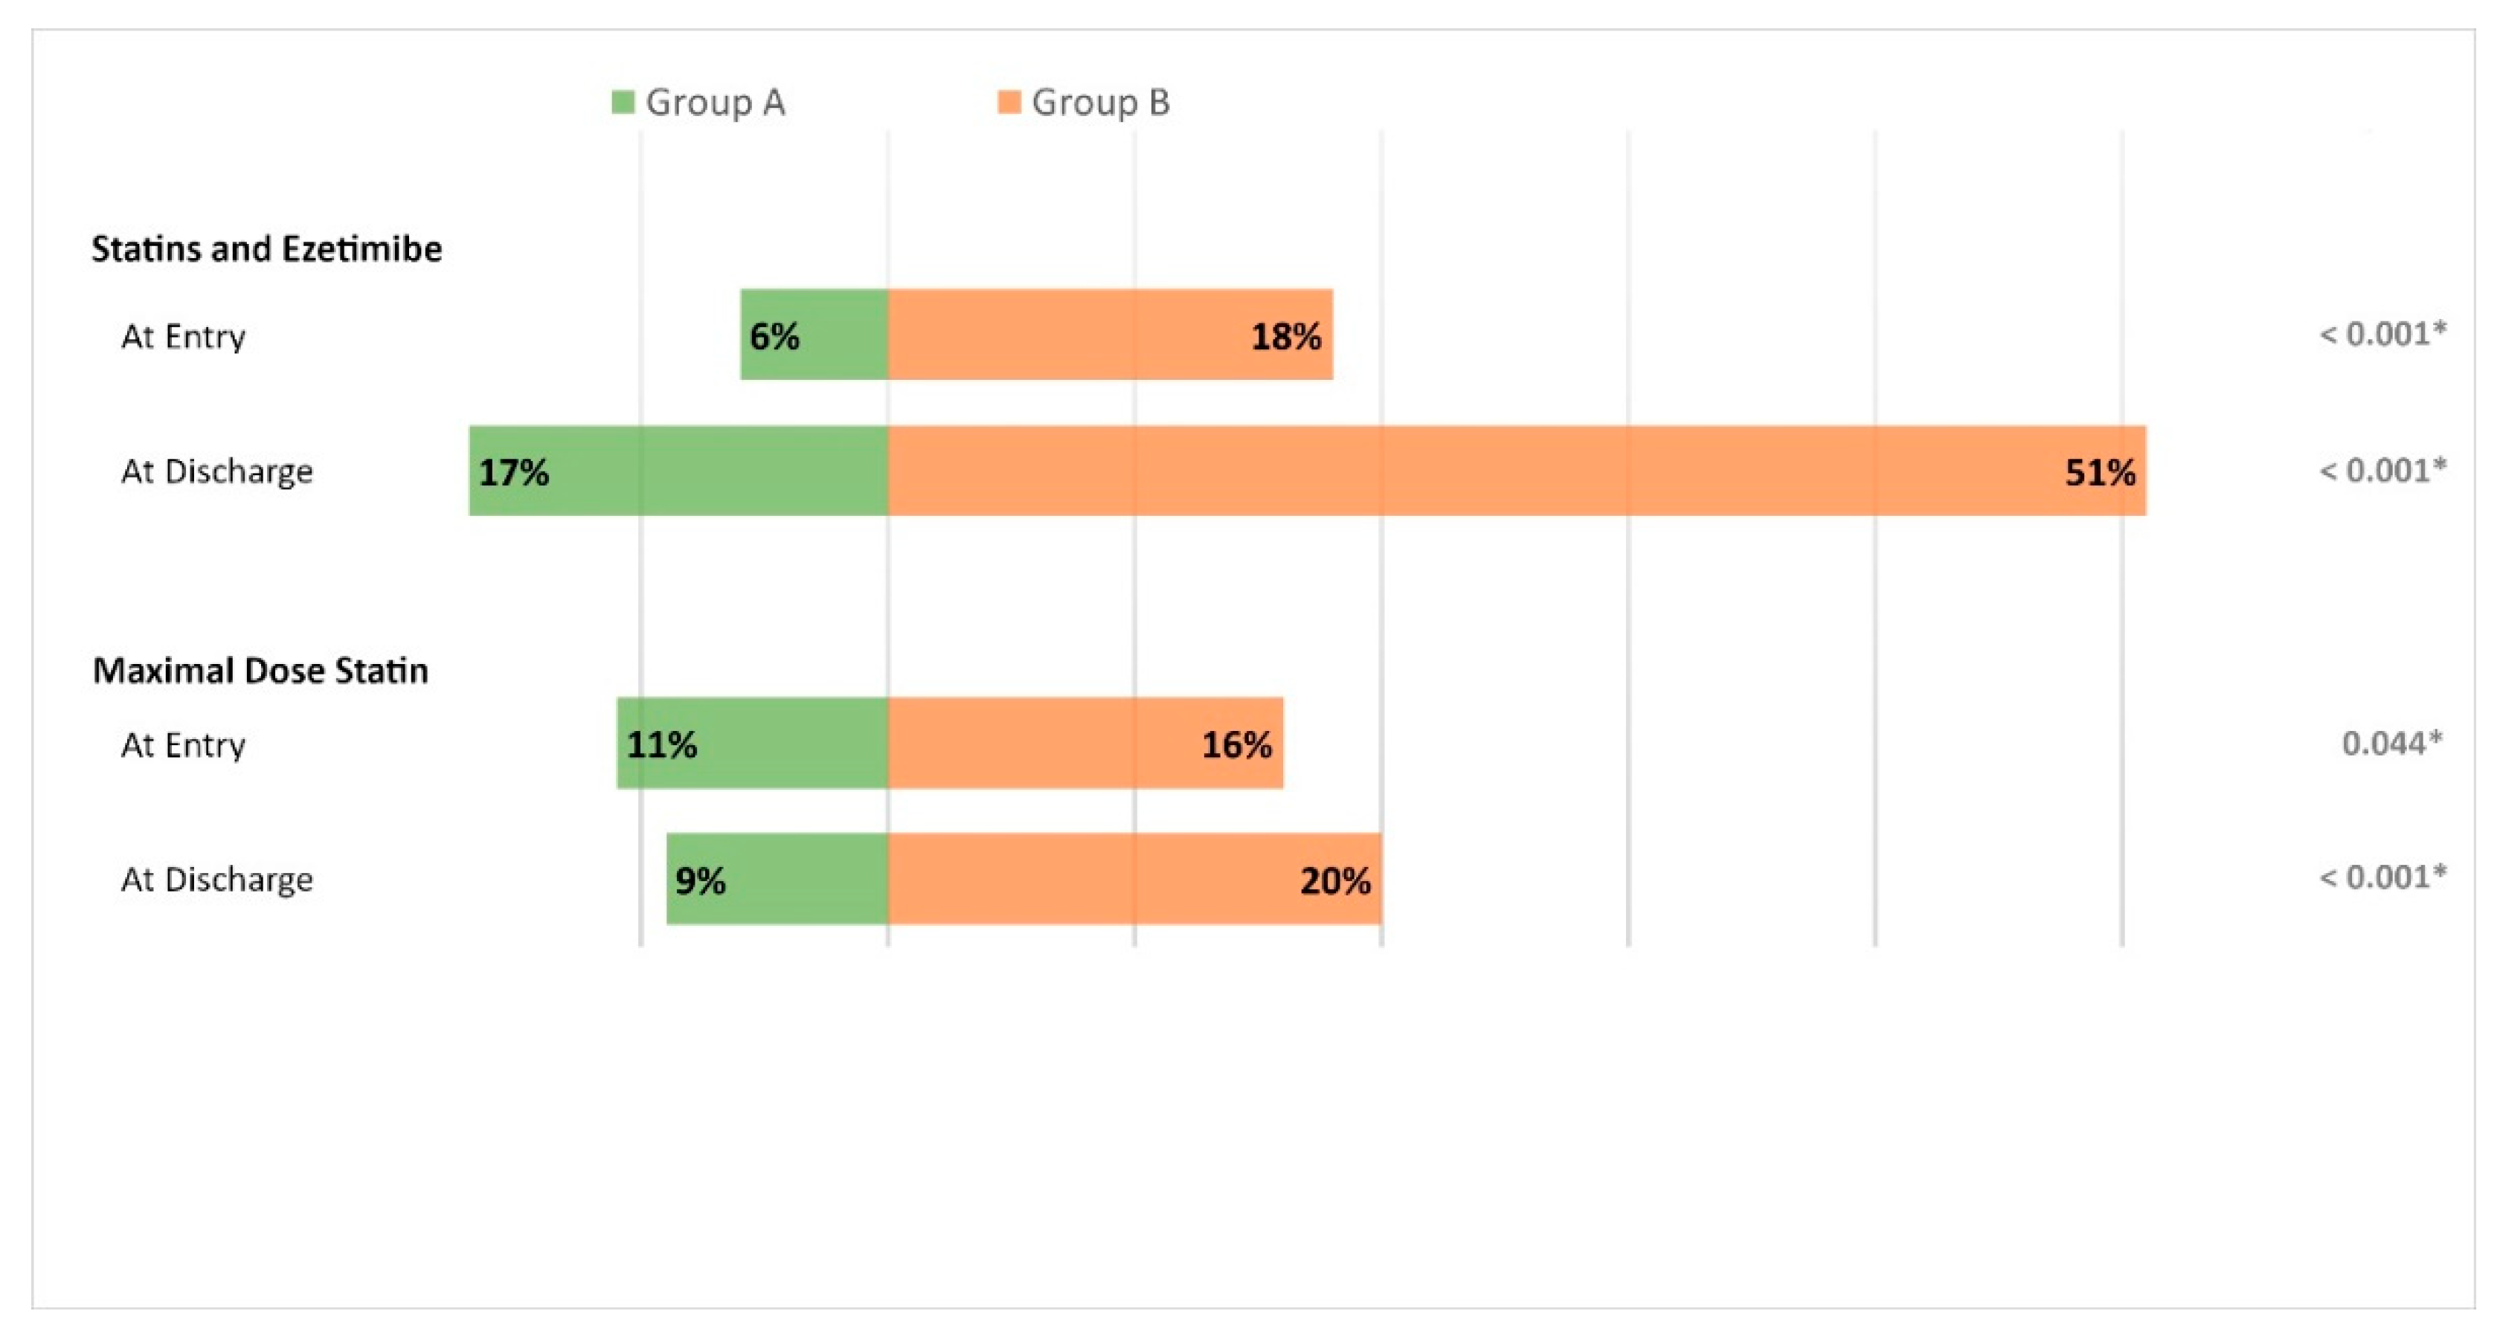Select the Group A legend label

[715, 102]
